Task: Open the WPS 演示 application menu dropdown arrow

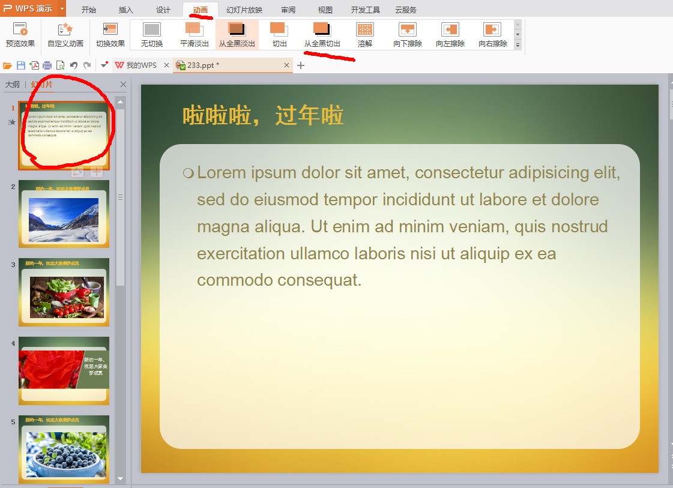Action: coord(62,9)
